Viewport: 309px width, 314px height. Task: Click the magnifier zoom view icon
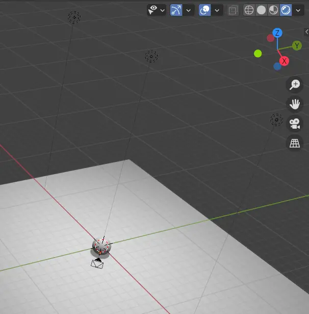(x=295, y=85)
